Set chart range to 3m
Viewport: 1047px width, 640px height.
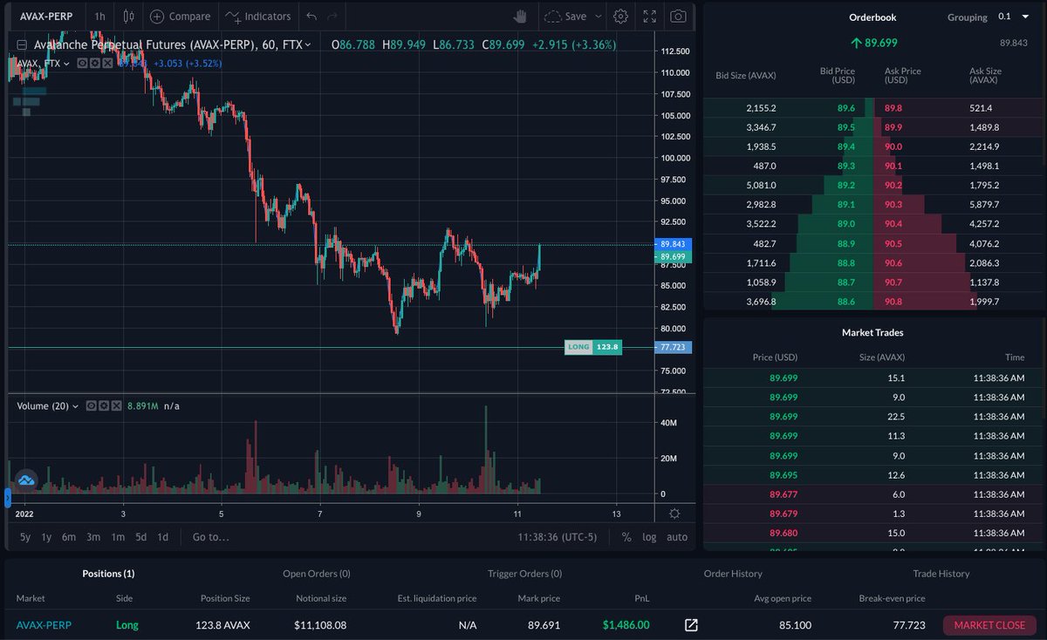[93, 537]
